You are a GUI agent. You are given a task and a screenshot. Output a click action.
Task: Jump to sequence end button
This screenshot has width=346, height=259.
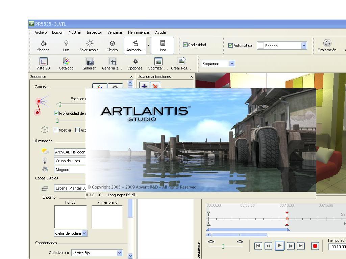click(x=301, y=246)
